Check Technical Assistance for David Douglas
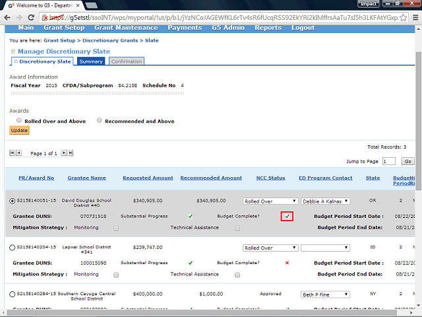Viewport: 422px width, 317px height. pos(237,229)
